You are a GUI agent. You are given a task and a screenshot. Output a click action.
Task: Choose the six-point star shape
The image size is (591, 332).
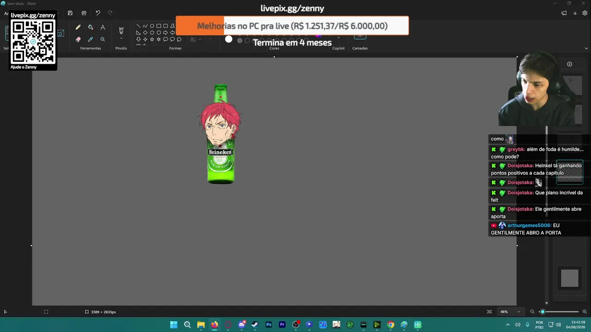click(159, 39)
